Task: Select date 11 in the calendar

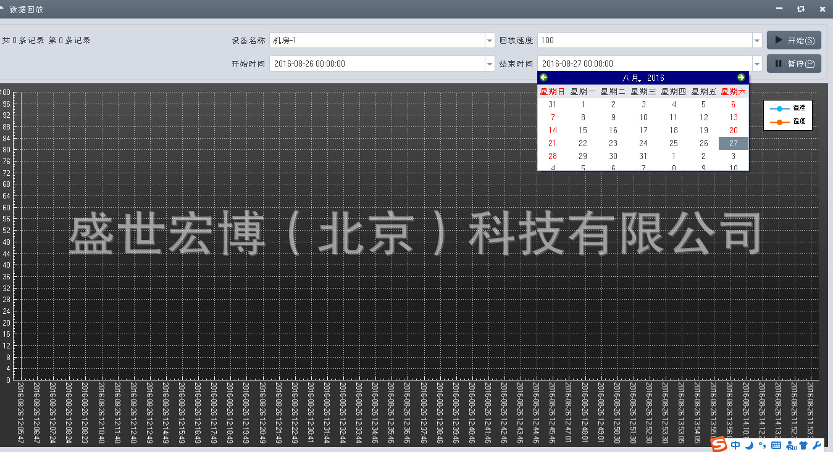Action: point(674,117)
